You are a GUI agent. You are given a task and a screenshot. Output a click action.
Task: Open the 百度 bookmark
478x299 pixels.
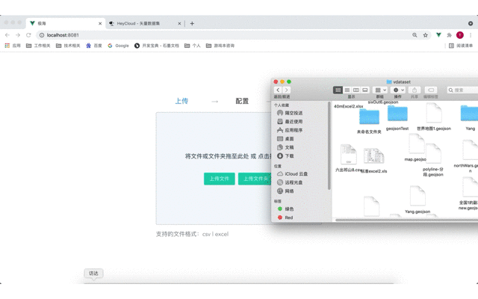click(94, 46)
